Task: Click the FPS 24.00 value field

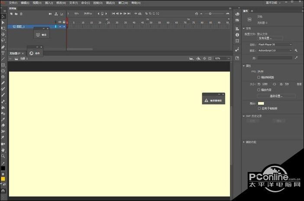Action: (x=260, y=71)
